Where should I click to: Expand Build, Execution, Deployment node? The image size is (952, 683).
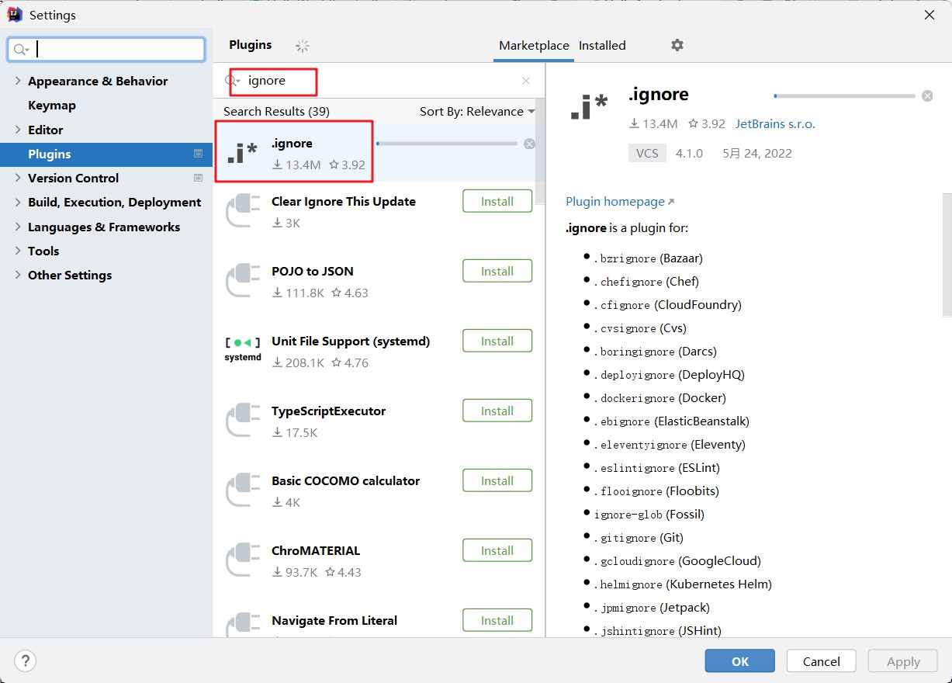pyautogui.click(x=18, y=202)
